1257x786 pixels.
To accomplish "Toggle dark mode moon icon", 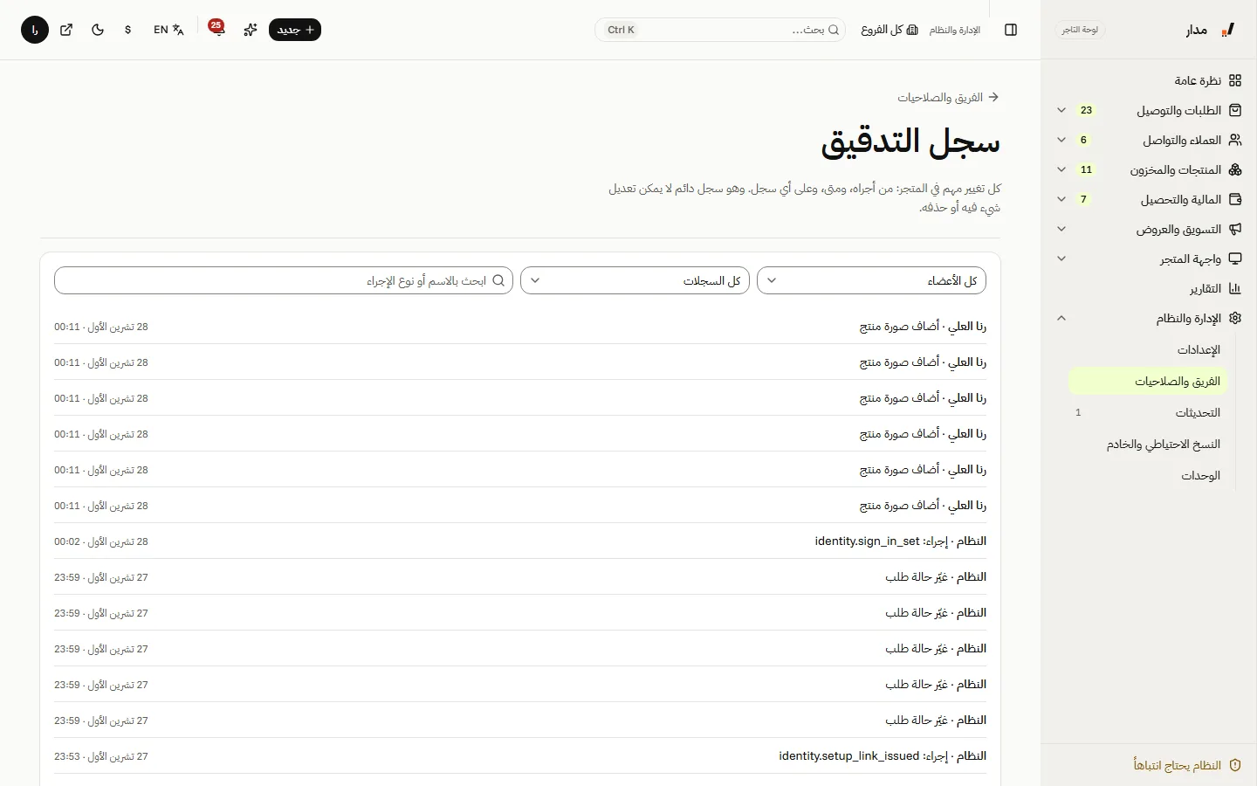I will (x=98, y=30).
